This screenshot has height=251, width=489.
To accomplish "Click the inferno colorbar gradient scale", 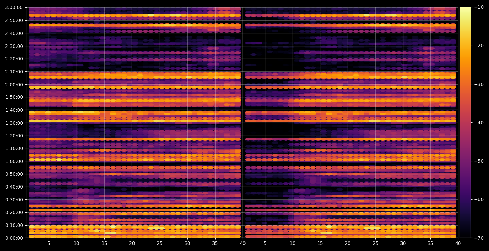I will coord(465,123).
